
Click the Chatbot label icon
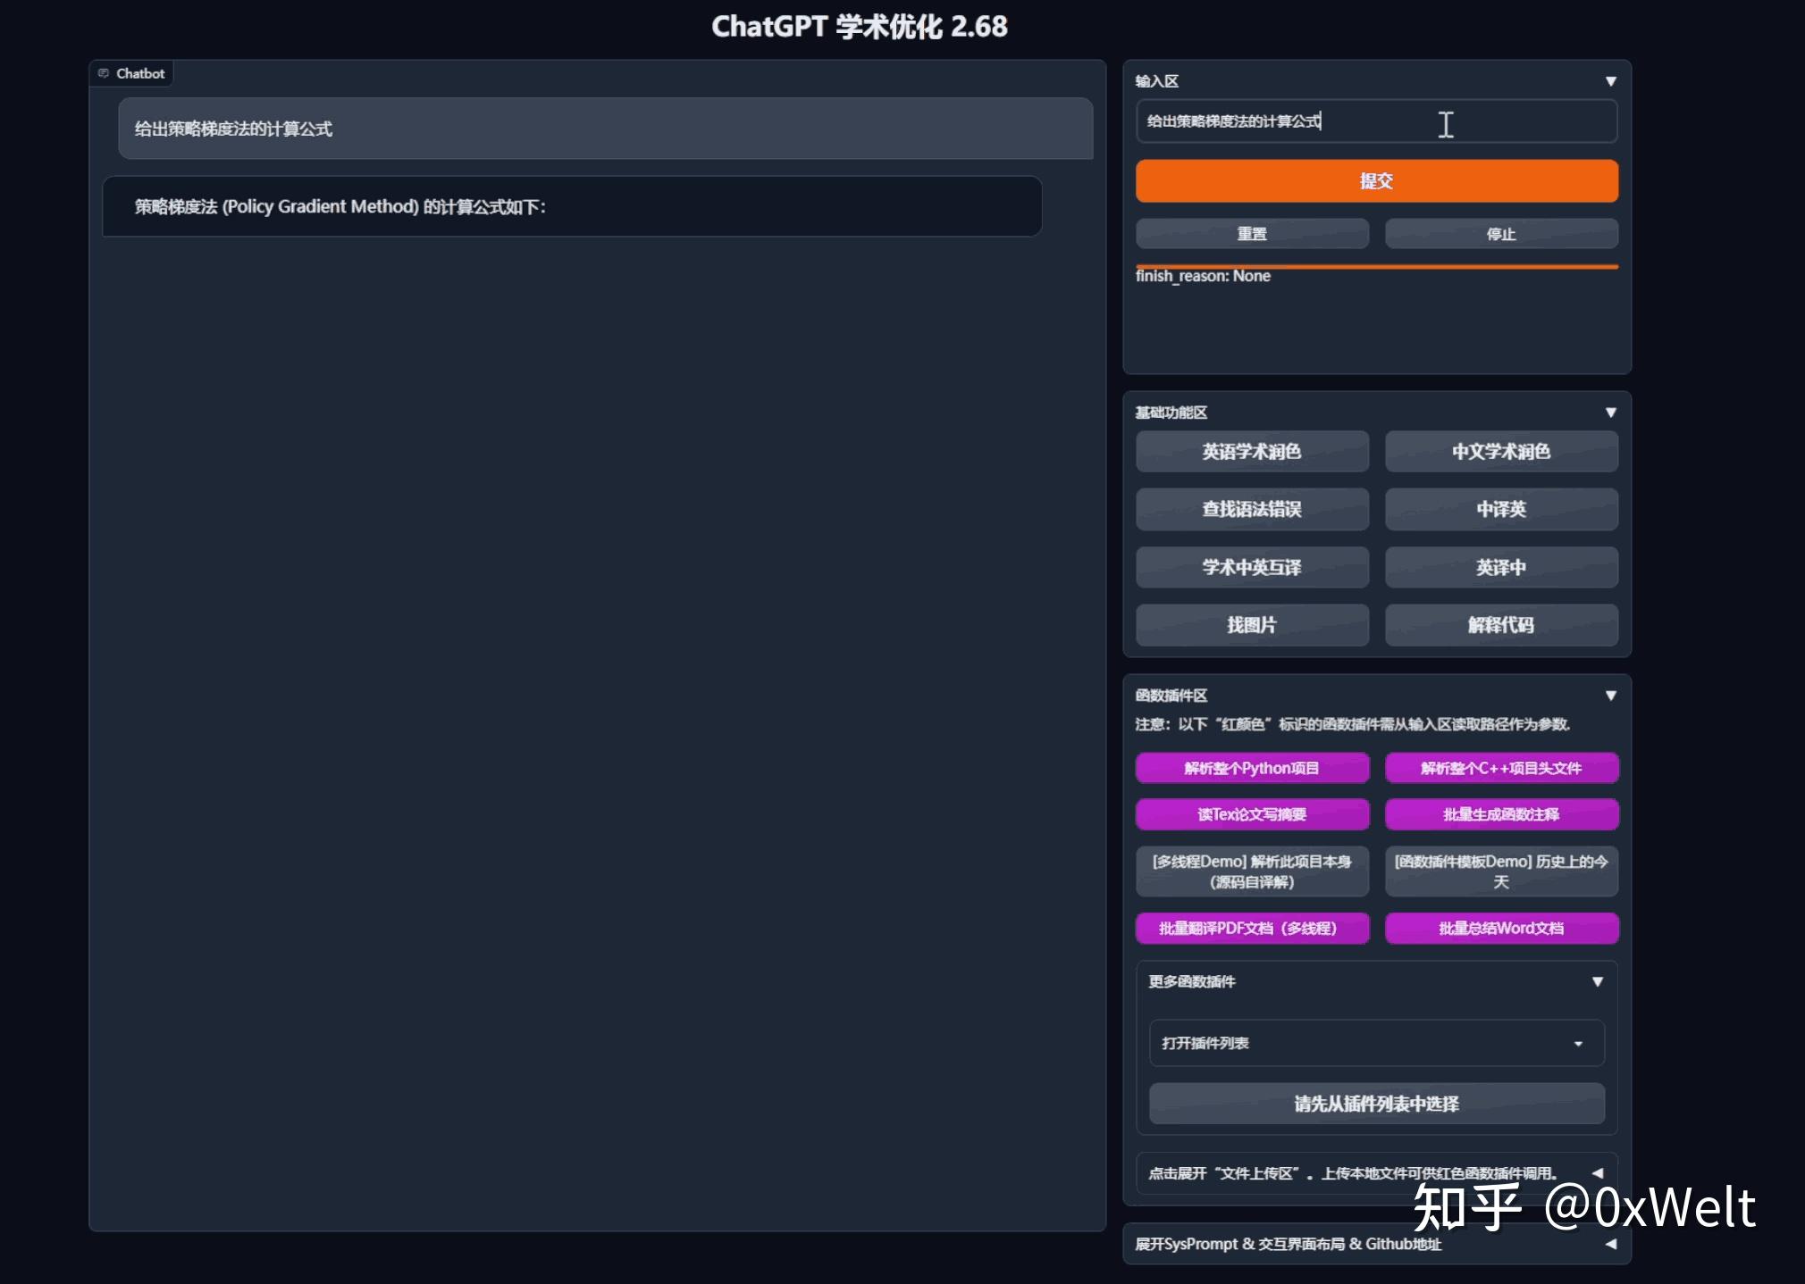104,73
